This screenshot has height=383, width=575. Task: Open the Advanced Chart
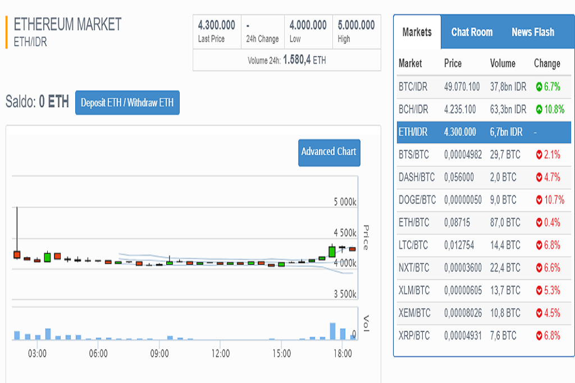[329, 153]
